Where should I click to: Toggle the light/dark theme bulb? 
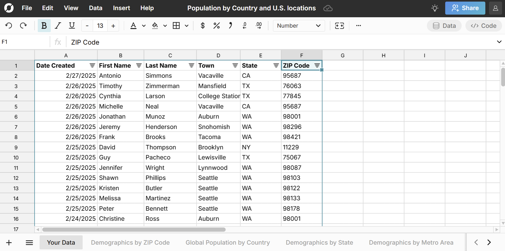tap(435, 8)
